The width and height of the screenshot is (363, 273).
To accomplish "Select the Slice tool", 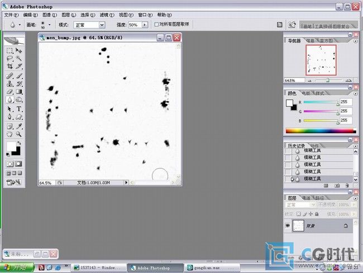I will point(19,66).
